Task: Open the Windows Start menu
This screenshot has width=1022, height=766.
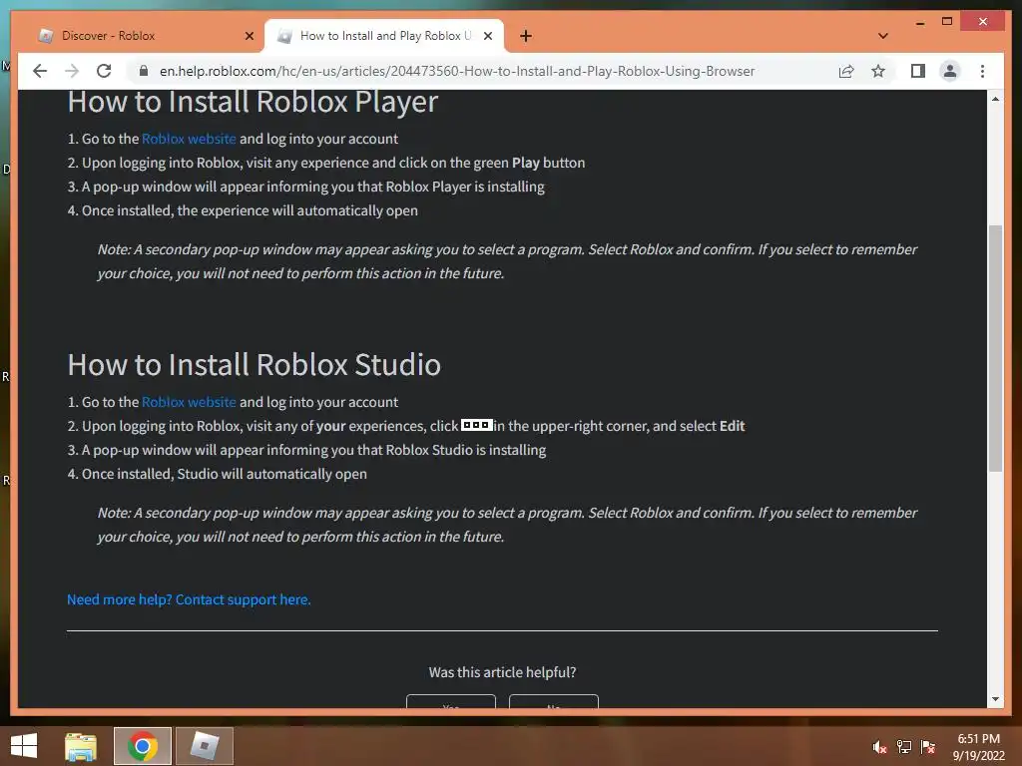Action: point(24,746)
